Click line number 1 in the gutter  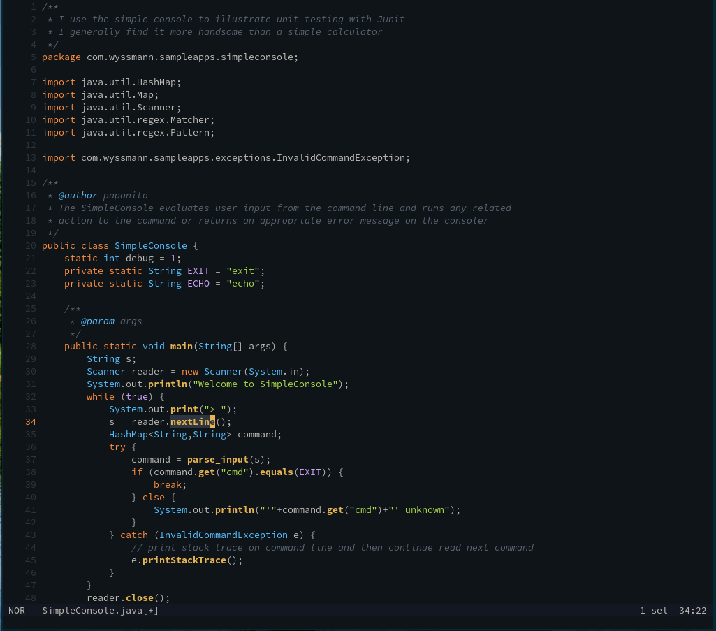pos(32,6)
